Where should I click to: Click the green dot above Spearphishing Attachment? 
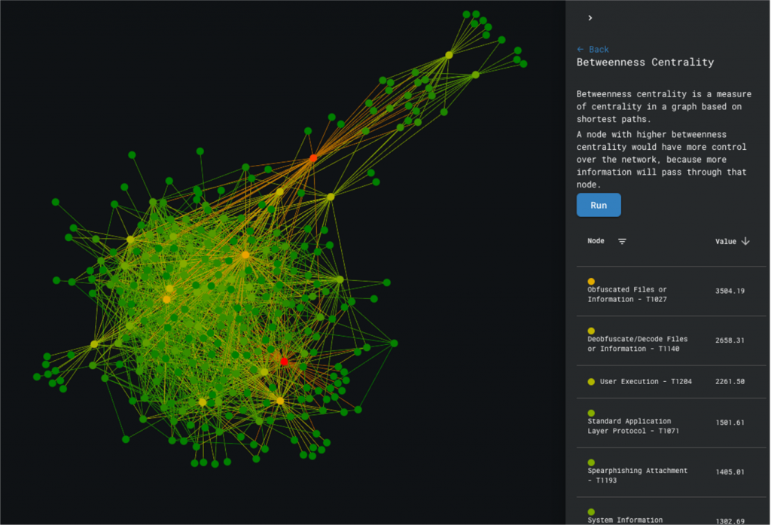click(591, 462)
